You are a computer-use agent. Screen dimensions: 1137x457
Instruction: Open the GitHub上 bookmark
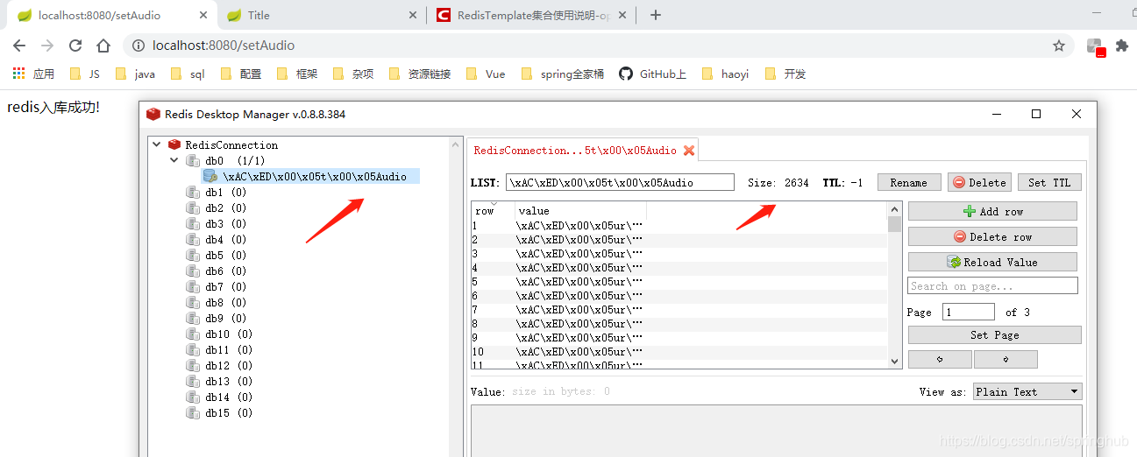pos(653,74)
